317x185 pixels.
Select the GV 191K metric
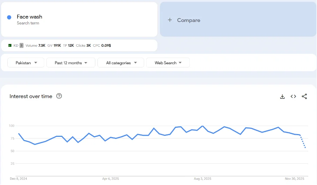point(54,45)
